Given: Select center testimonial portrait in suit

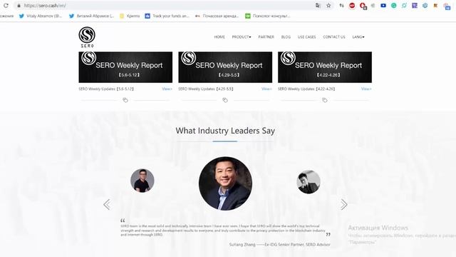Looking at the screenshot, I should (x=225, y=183).
